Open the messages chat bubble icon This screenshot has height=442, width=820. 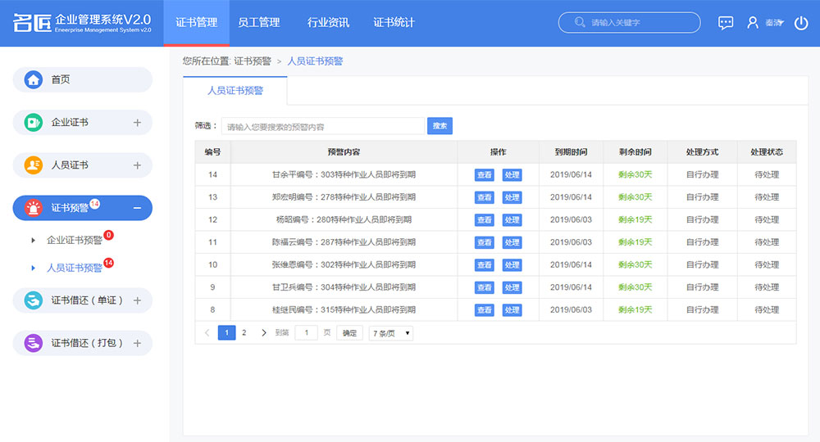[x=726, y=23]
